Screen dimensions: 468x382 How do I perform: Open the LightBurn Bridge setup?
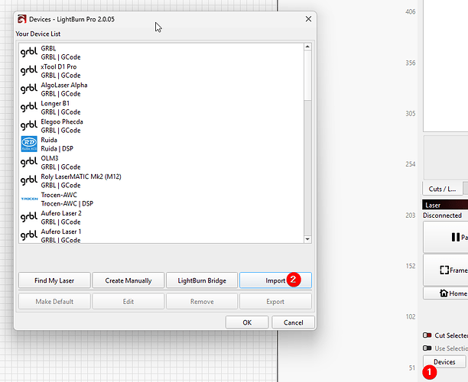(x=202, y=280)
